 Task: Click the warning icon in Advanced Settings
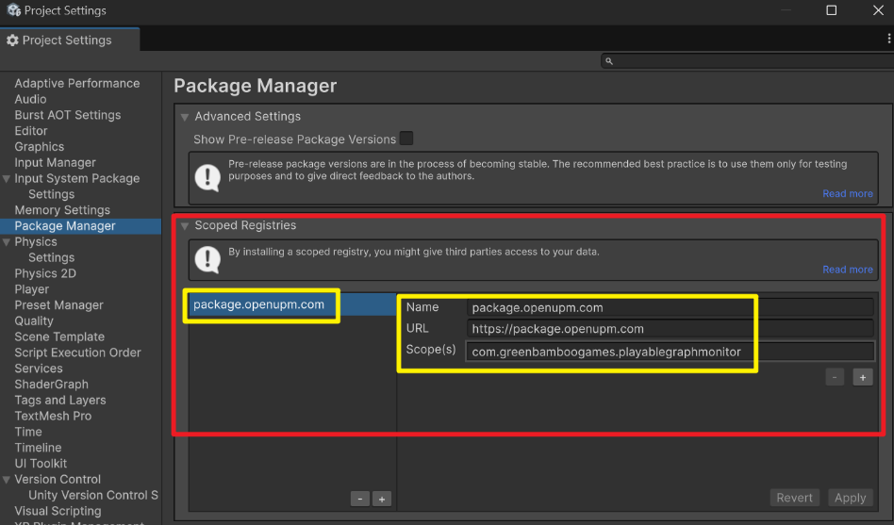[x=207, y=178]
